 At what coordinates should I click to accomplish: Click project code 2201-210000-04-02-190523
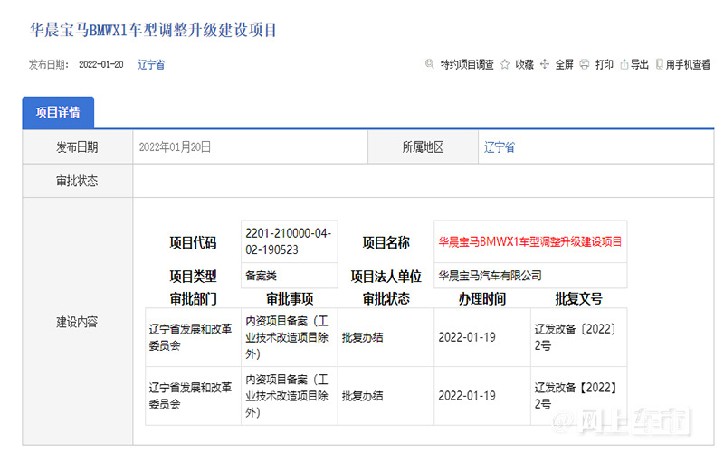point(289,241)
